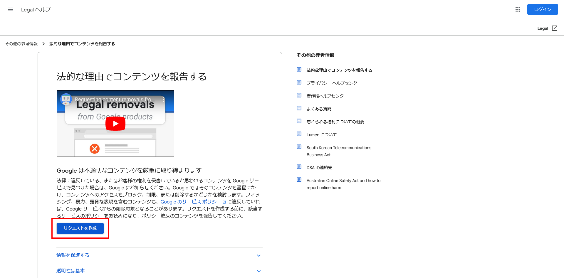The height and width of the screenshot is (278, 564).
Task: Open the hamburger main menu
Action: pyautogui.click(x=11, y=9)
